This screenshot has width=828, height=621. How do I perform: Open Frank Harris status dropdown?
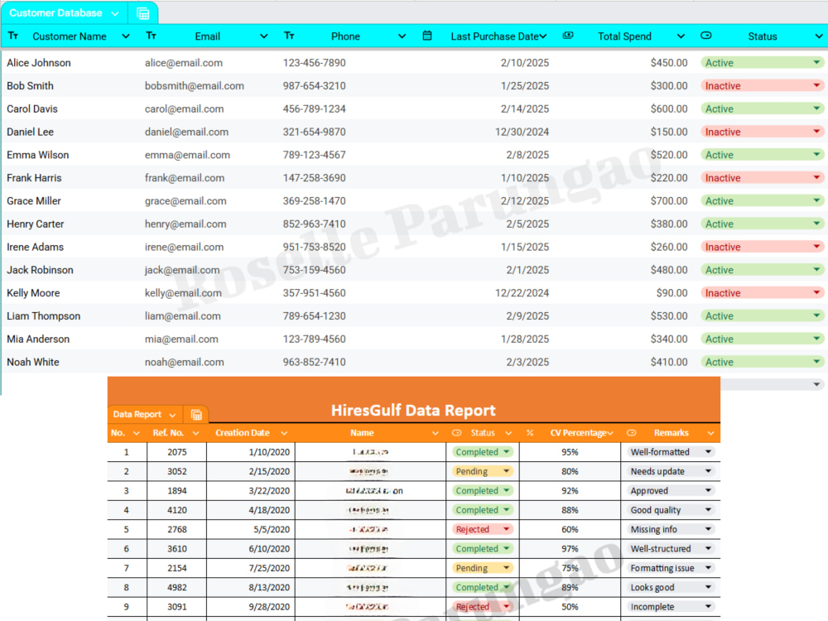[816, 177]
